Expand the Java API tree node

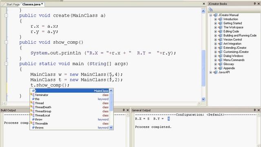210,72
